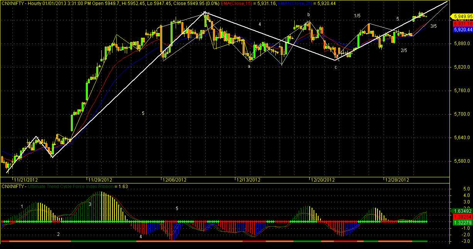Click the 5,700.00 price axis label
Screen dimensions: 473x249
[x=463, y=114]
